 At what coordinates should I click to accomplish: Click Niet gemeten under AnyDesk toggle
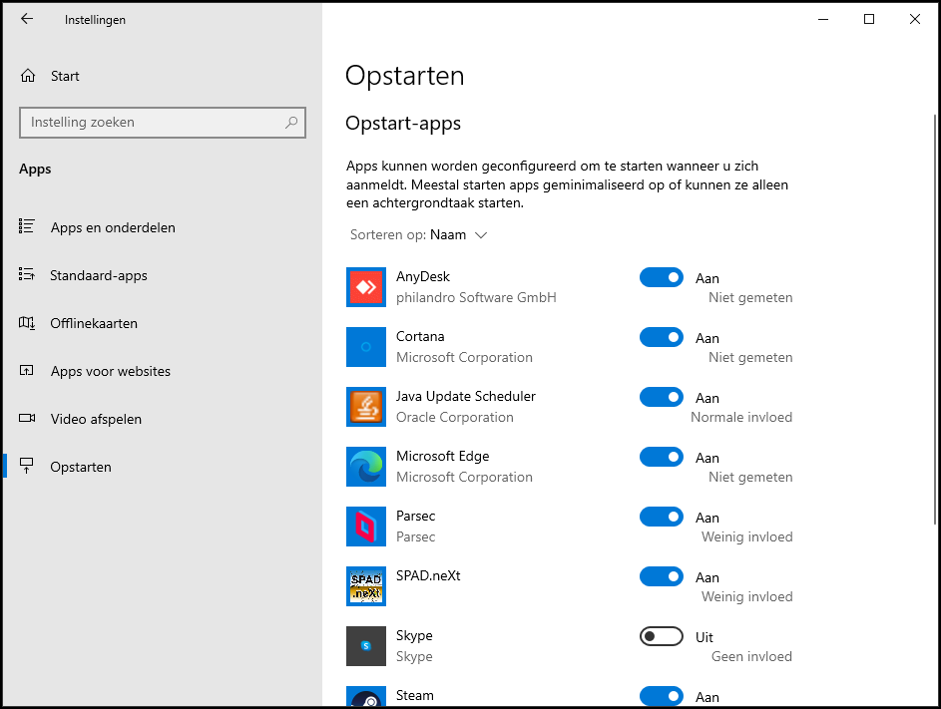[x=750, y=297]
